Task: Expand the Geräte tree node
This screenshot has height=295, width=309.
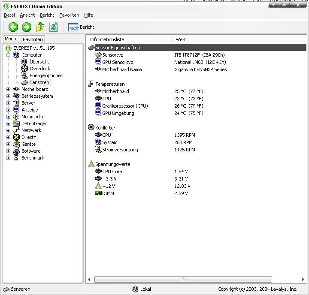Action: [x=8, y=144]
